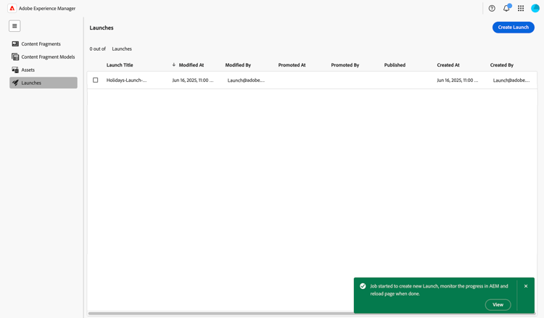Click the Adobe logo icon

12,8
